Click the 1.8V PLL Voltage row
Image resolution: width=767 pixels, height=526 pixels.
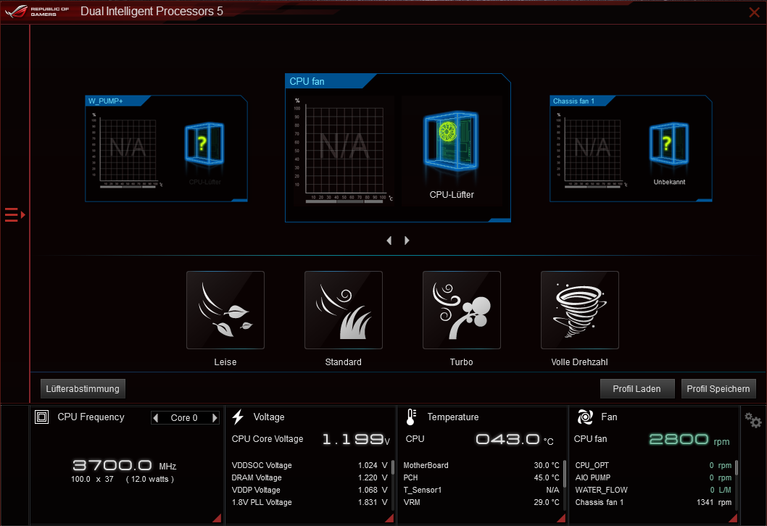tap(309, 502)
